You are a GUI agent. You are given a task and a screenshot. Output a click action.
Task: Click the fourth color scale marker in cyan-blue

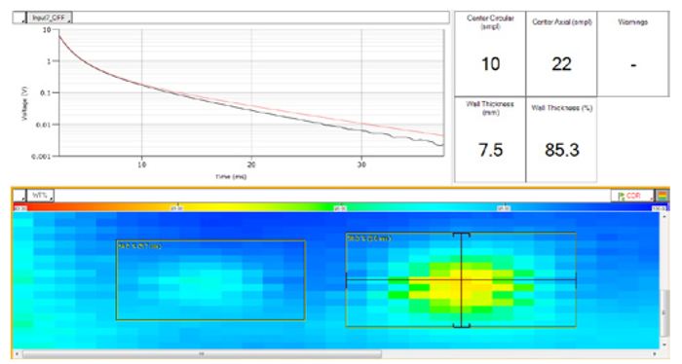504,208
